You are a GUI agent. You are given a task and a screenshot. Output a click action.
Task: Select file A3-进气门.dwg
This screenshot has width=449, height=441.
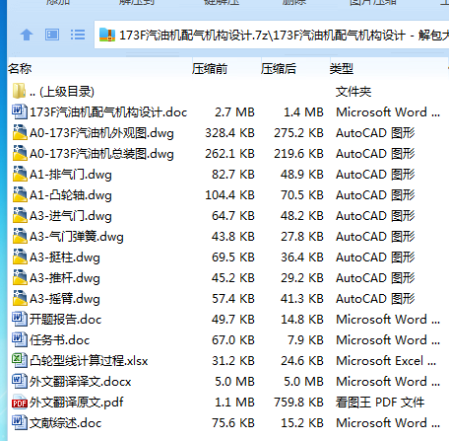click(71, 216)
